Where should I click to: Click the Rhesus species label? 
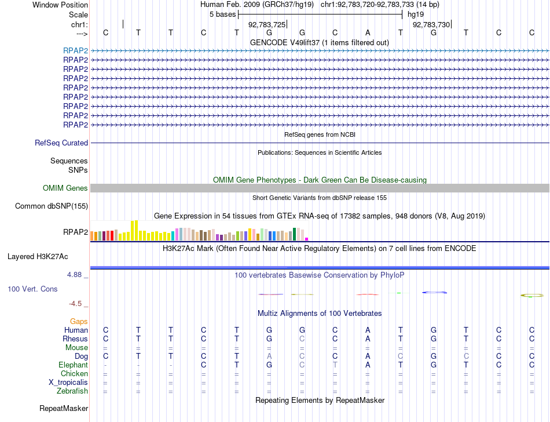click(75, 339)
